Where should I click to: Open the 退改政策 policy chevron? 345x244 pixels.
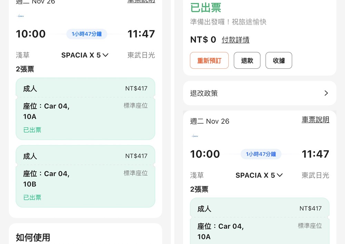coord(326,93)
